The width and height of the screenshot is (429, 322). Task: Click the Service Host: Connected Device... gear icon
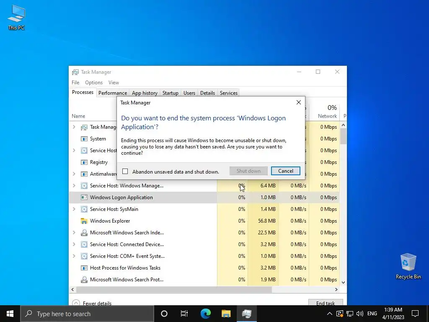coord(84,244)
